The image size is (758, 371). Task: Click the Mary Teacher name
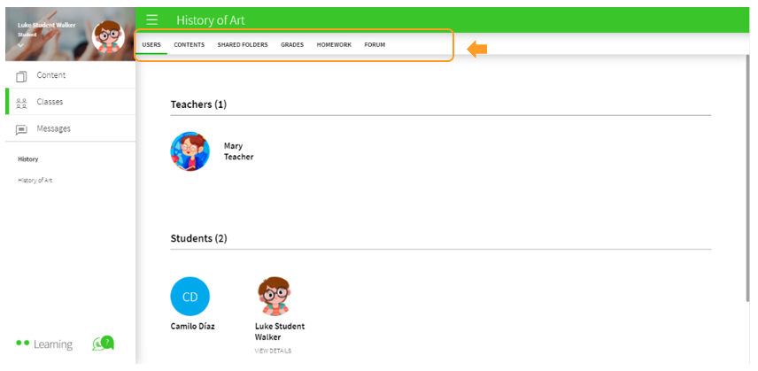coord(238,151)
